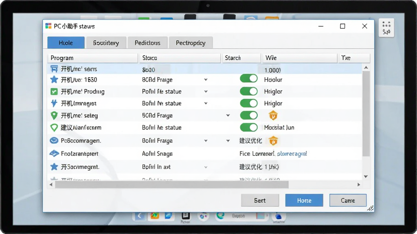Turn off the switch beside 'Mocstat Jun'
The width and height of the screenshot is (417, 234).
click(249, 127)
